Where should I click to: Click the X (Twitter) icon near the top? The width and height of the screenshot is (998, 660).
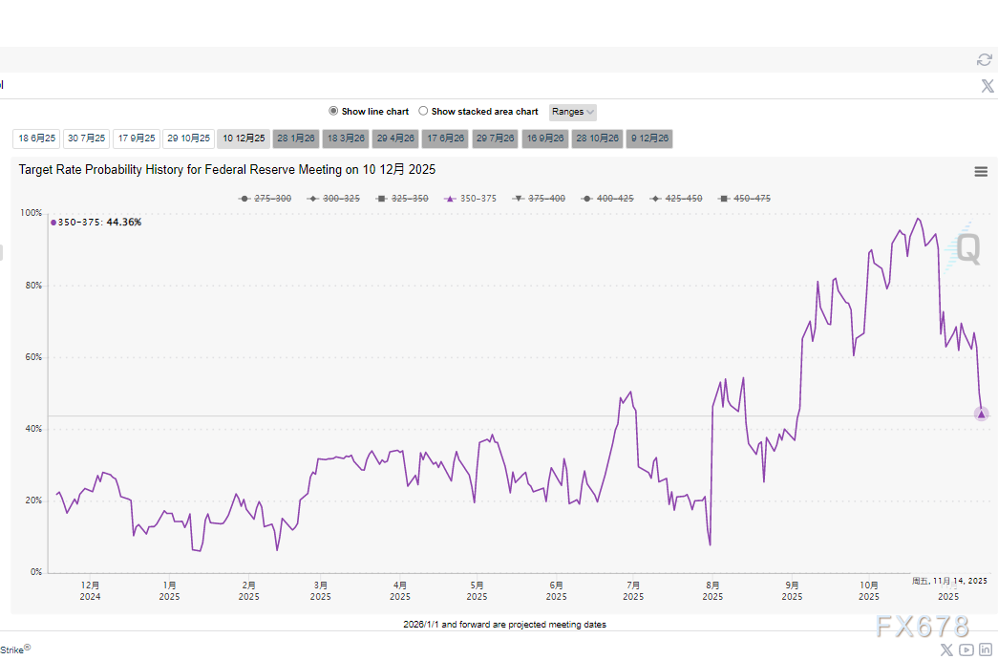987,86
